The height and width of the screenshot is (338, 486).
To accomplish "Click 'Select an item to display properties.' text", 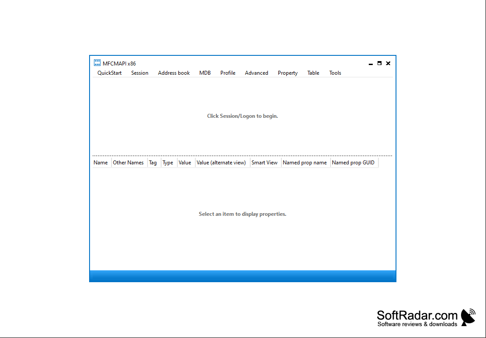I will pyautogui.click(x=242, y=214).
